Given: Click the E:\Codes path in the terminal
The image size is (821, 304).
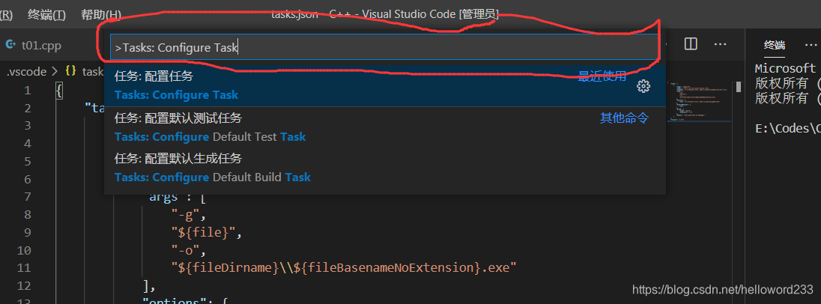Looking at the screenshot, I should 787,128.
